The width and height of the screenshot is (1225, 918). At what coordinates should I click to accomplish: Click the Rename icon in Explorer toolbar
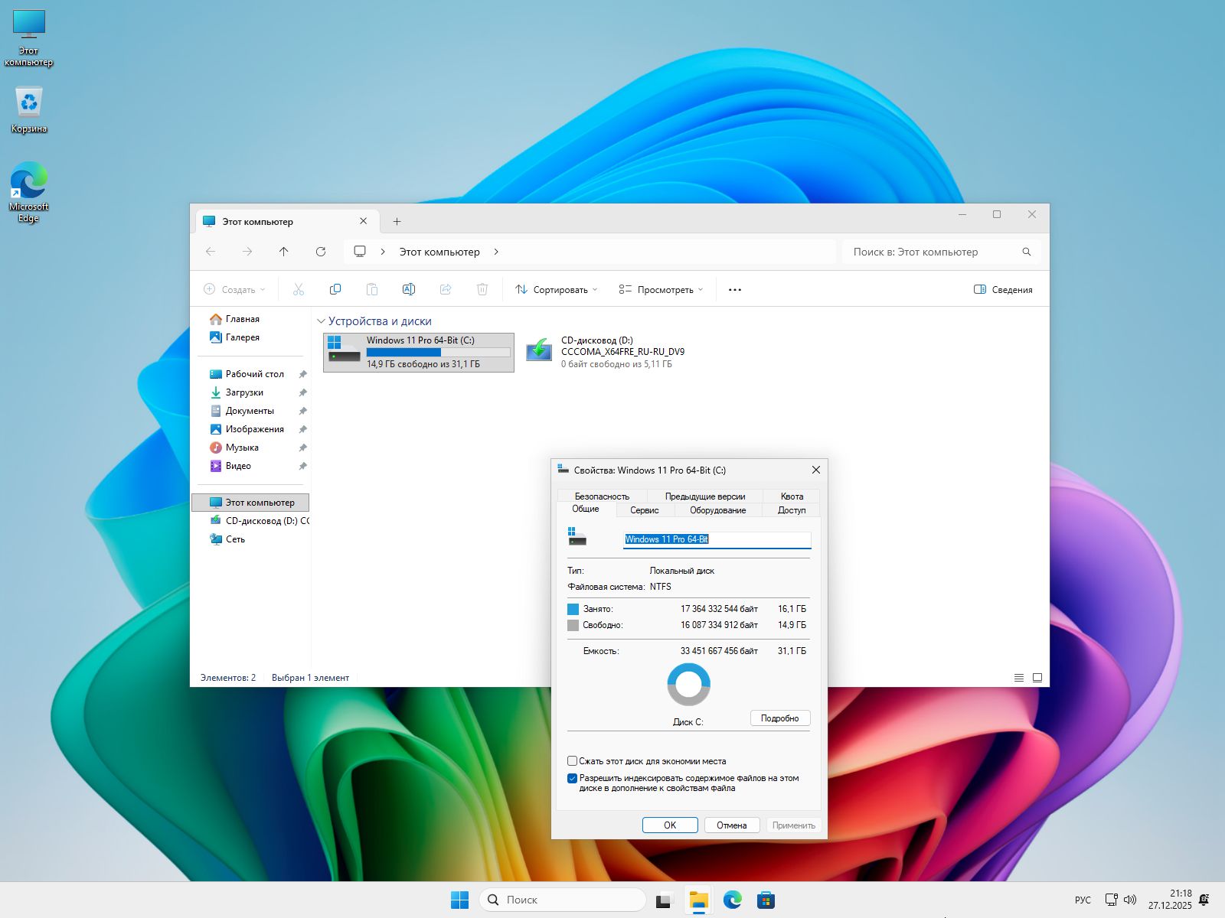(x=409, y=289)
